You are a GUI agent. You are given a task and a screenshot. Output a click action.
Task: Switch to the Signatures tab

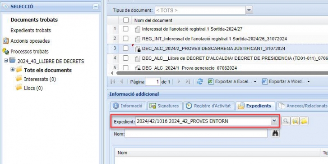165,106
